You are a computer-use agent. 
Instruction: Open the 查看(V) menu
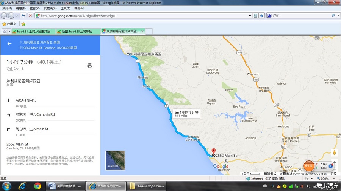point(34,8)
